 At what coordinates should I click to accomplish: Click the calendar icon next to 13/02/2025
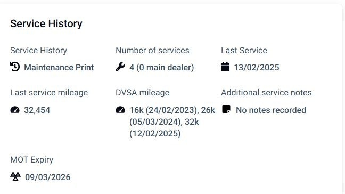[x=225, y=67]
